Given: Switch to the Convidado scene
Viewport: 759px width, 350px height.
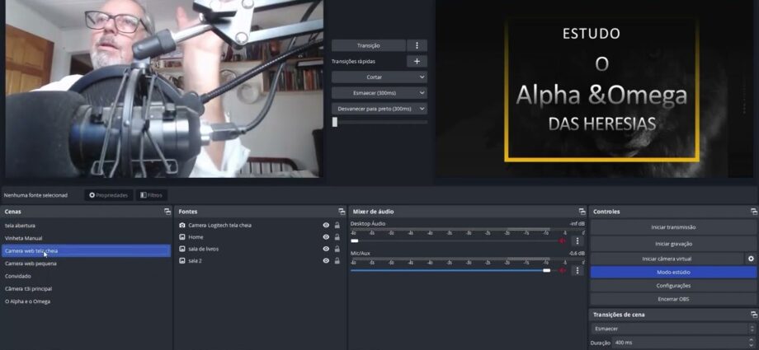Looking at the screenshot, I should pos(18,276).
